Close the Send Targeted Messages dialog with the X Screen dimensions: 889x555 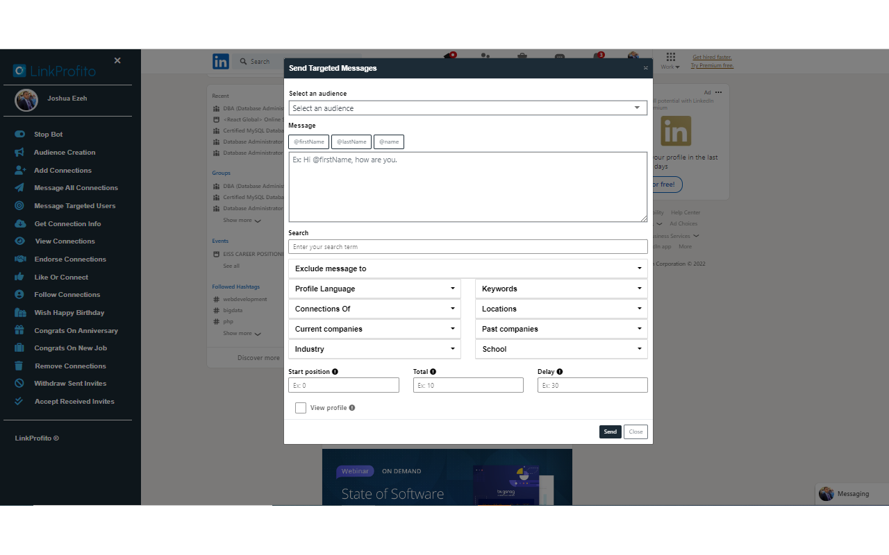tap(645, 68)
